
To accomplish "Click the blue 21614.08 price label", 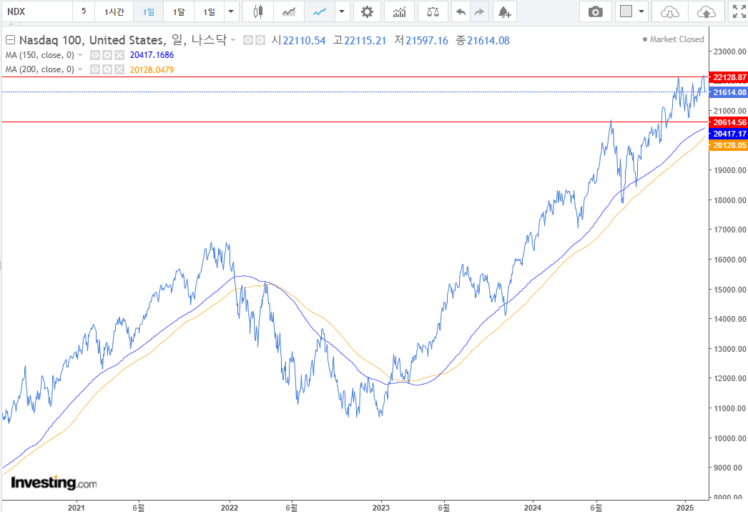I will tap(729, 92).
